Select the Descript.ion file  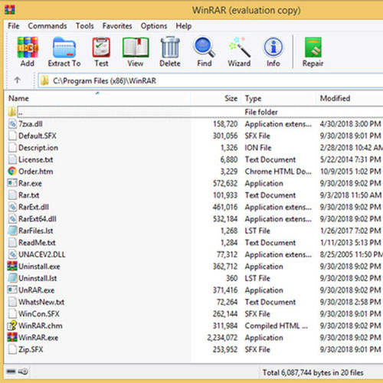coord(38,148)
